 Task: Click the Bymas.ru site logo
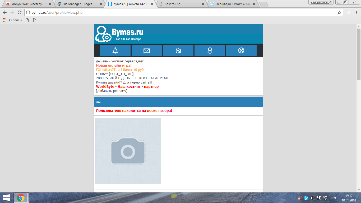tap(119, 34)
